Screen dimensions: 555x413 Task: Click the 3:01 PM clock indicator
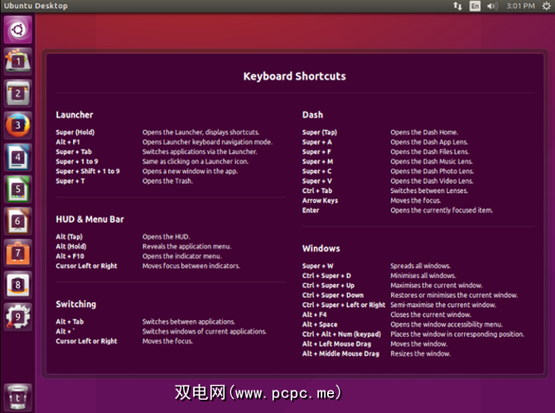519,6
